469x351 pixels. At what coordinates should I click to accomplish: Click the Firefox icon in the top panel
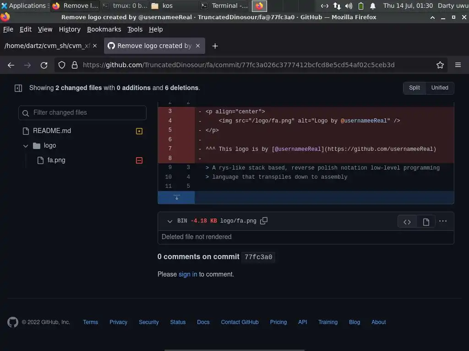(259, 5)
